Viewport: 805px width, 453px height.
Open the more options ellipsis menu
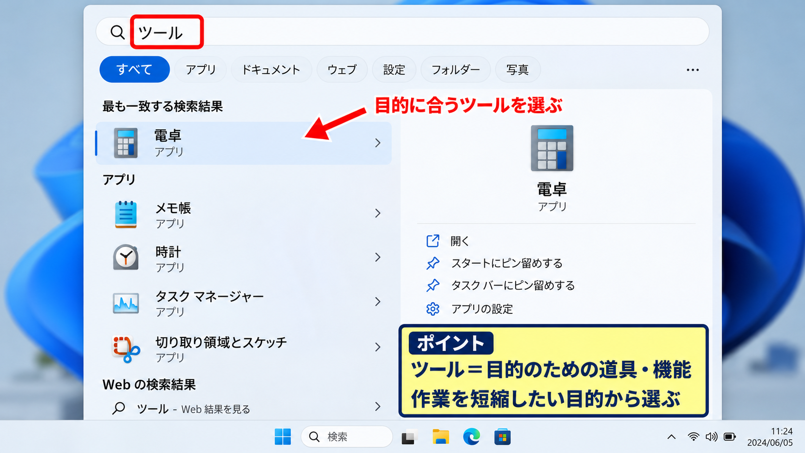point(692,70)
